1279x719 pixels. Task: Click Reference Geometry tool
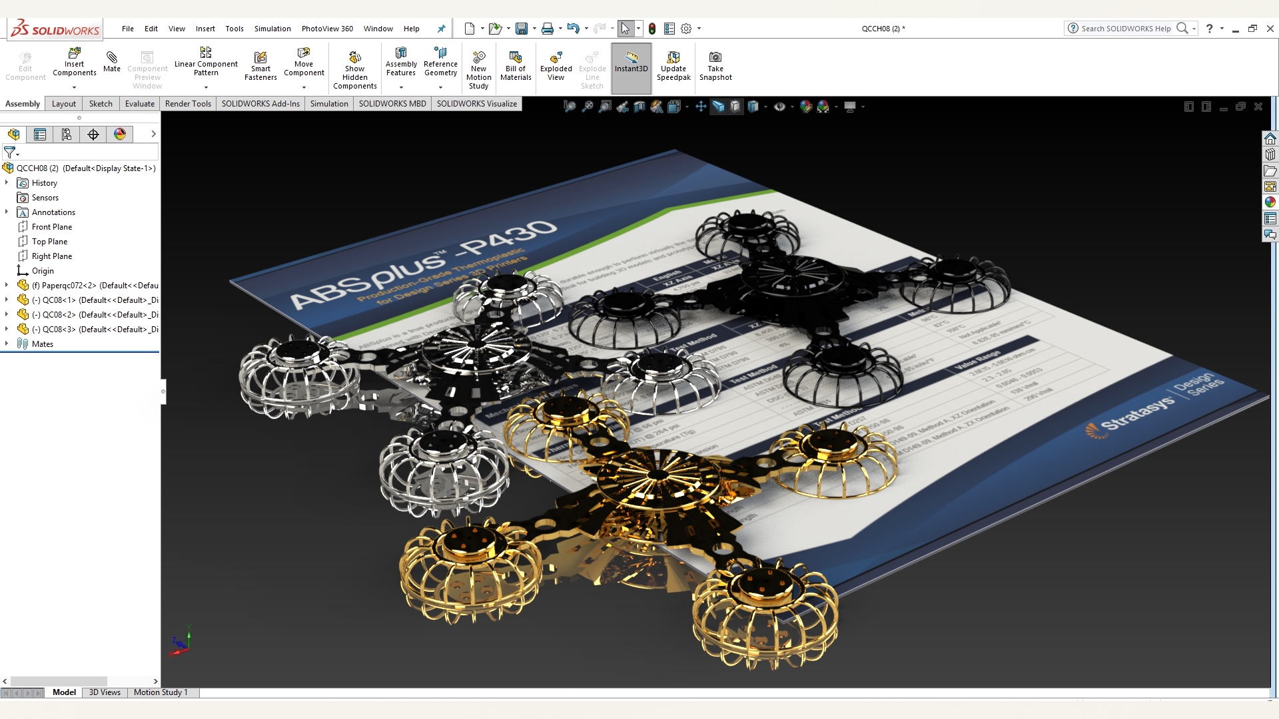pyautogui.click(x=440, y=62)
